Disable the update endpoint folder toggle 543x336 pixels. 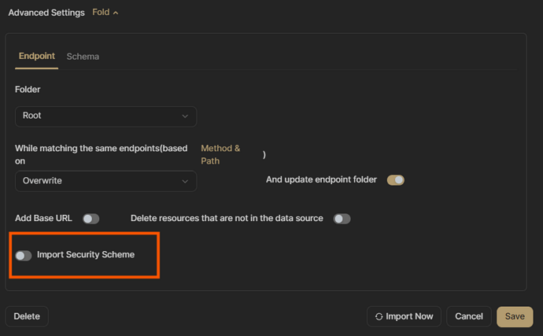pyautogui.click(x=396, y=180)
